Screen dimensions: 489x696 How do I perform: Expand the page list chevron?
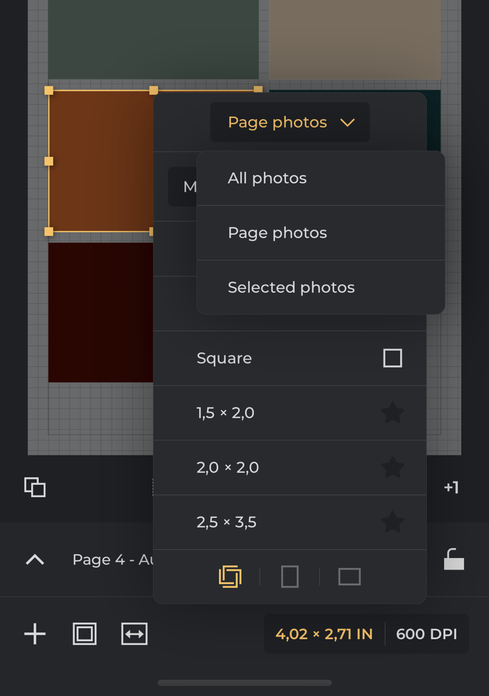point(35,559)
